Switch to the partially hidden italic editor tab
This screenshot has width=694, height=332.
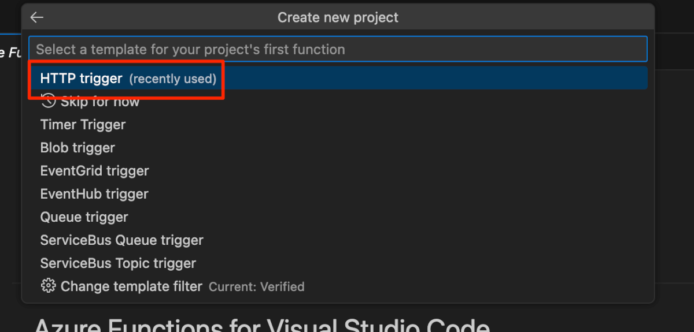(x=10, y=53)
